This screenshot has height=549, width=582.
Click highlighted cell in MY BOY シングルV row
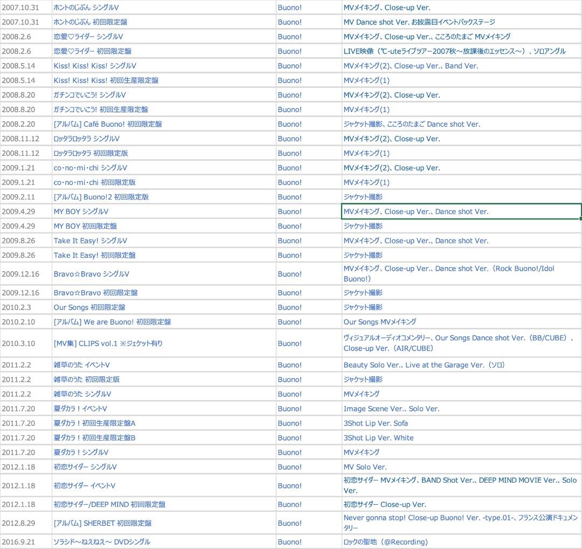click(x=461, y=211)
